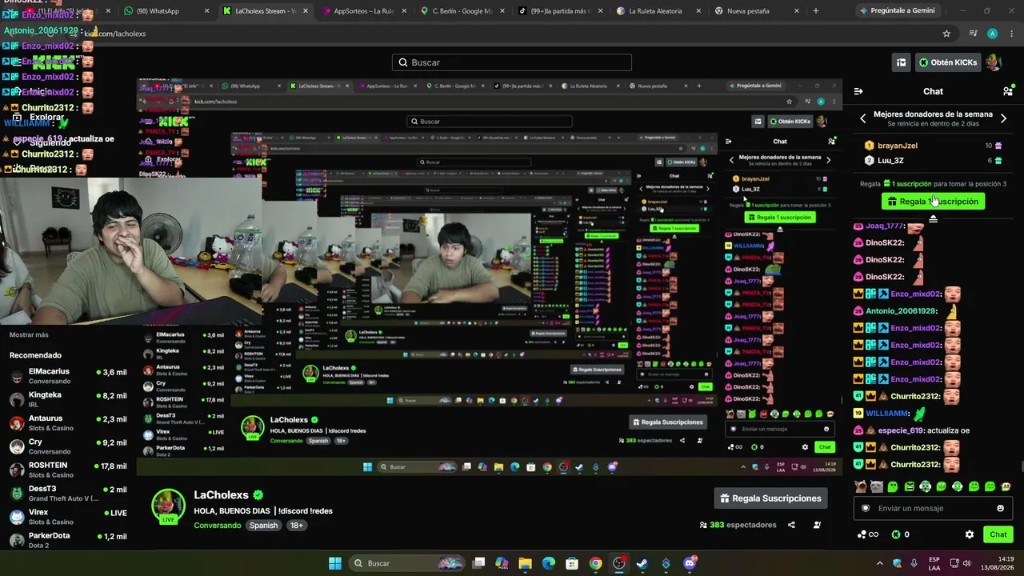
Task: Go to next leaderboard with right arrow
Action: [1003, 118]
